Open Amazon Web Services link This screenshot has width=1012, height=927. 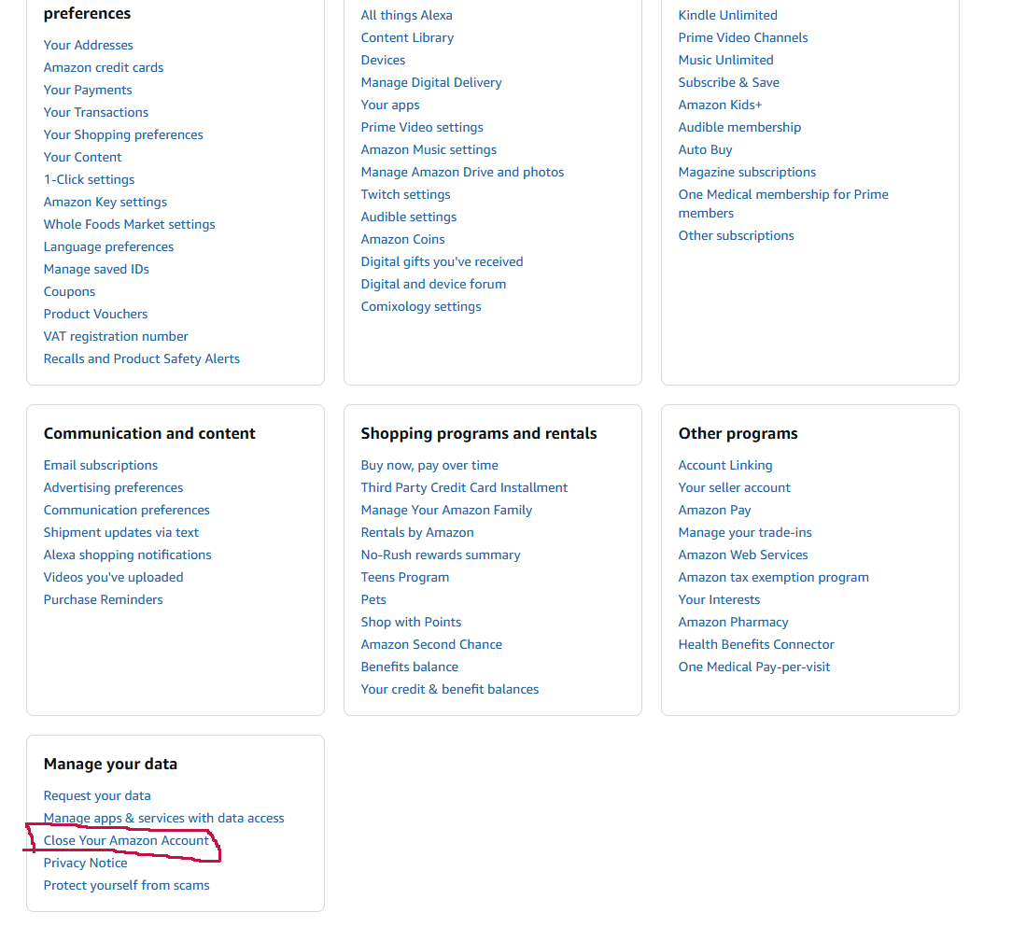point(743,555)
